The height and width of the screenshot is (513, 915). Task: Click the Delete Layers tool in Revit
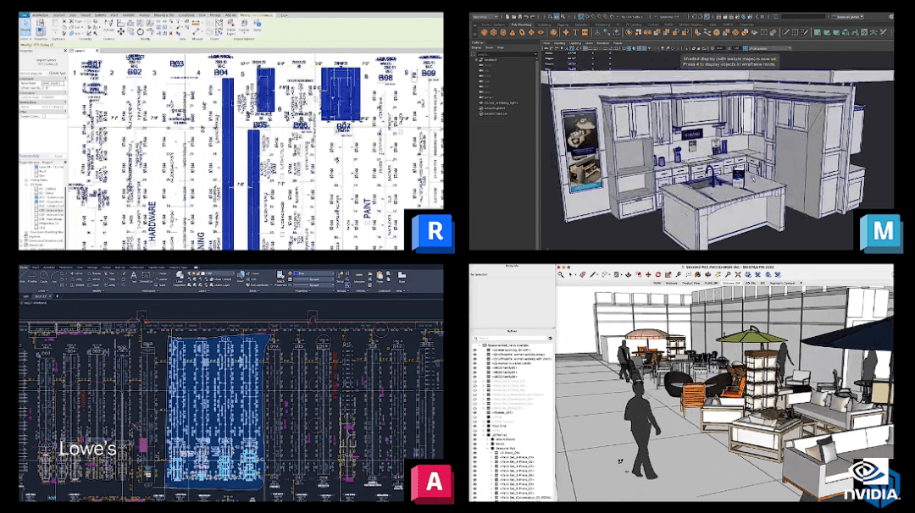click(x=231, y=27)
